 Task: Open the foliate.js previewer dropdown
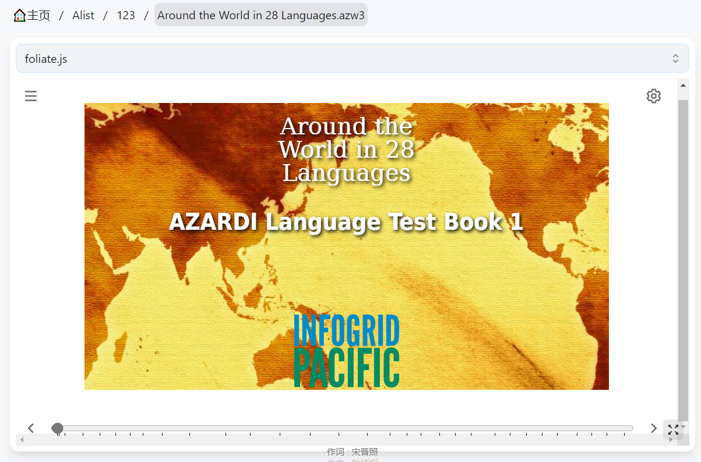click(x=352, y=58)
